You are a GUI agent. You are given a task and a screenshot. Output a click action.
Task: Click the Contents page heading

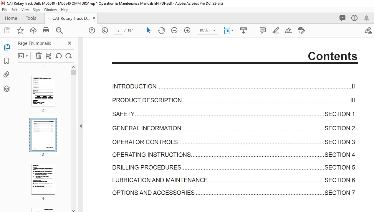pos(332,56)
